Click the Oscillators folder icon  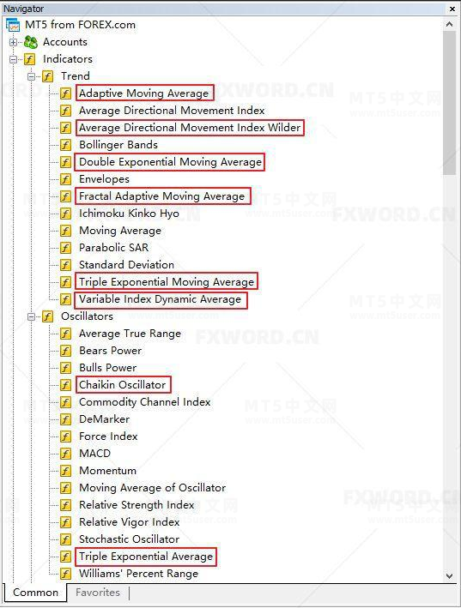[x=47, y=316]
